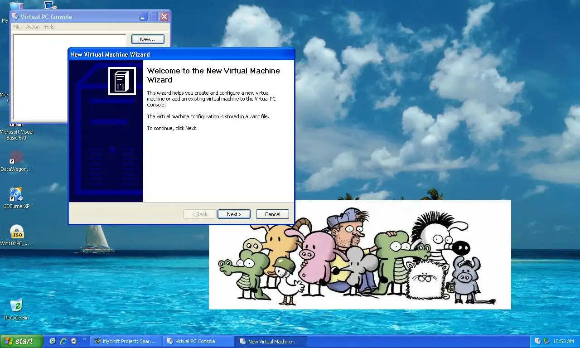The width and height of the screenshot is (580, 348).
Task: Expand the quick launch overflow chevron
Action: [x=84, y=339]
